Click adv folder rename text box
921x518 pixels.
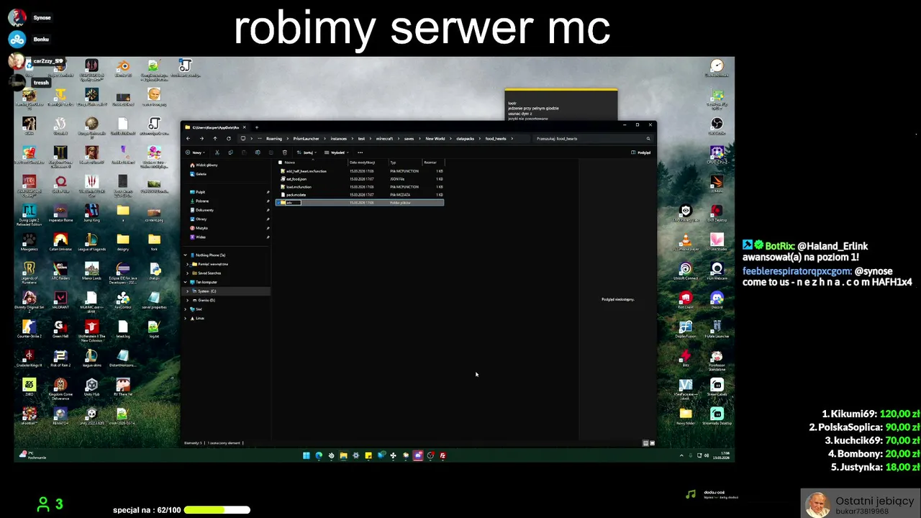point(293,203)
